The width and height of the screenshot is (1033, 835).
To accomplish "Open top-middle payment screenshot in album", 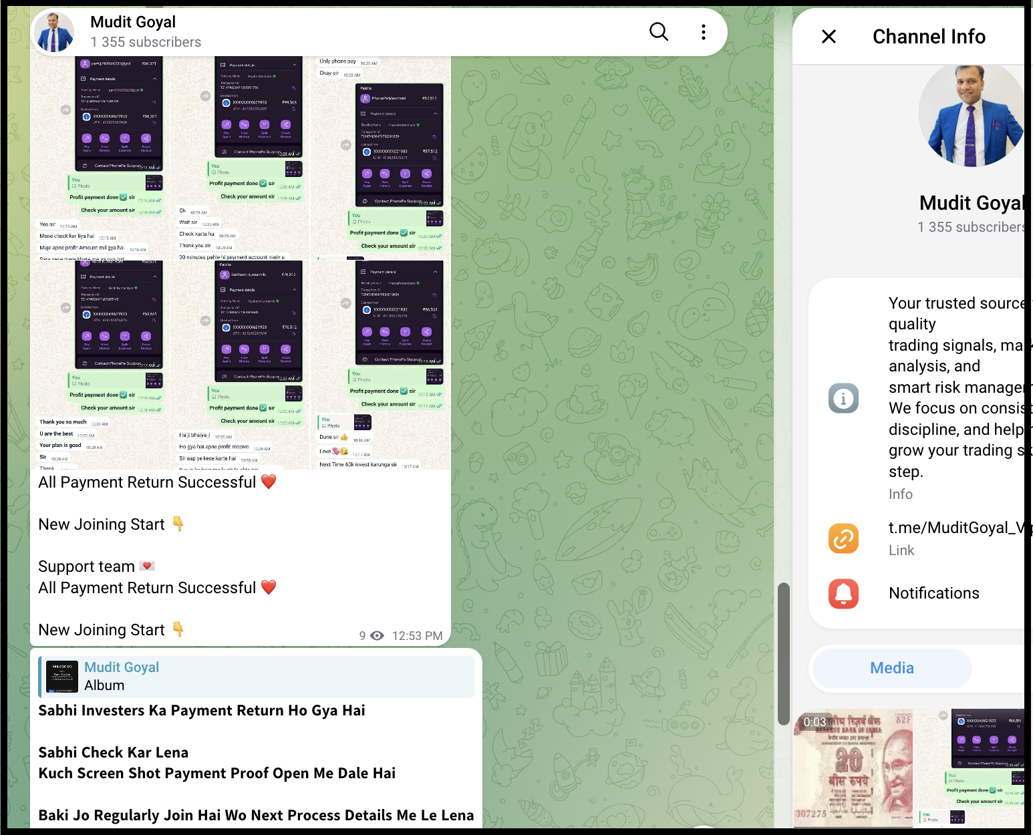I will click(x=241, y=158).
